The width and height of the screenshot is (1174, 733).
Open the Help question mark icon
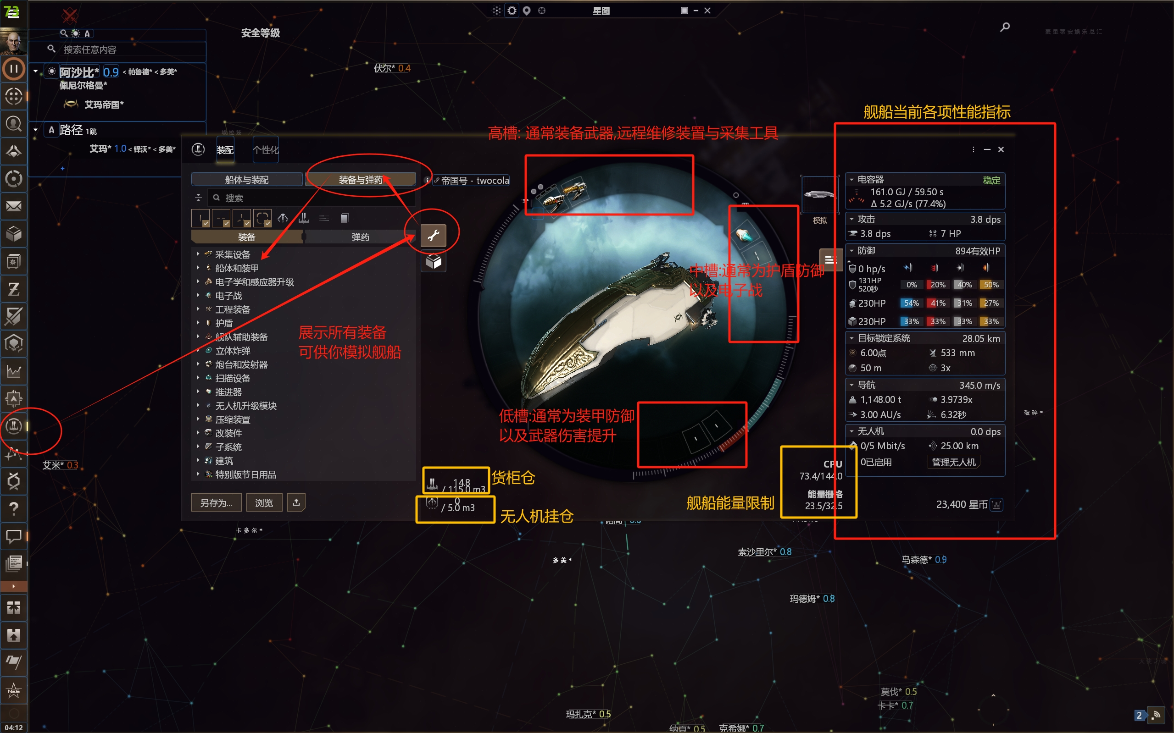[x=14, y=508]
